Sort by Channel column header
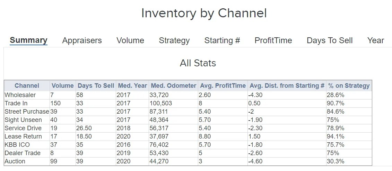Screen dimensions: 392x171 27,86
